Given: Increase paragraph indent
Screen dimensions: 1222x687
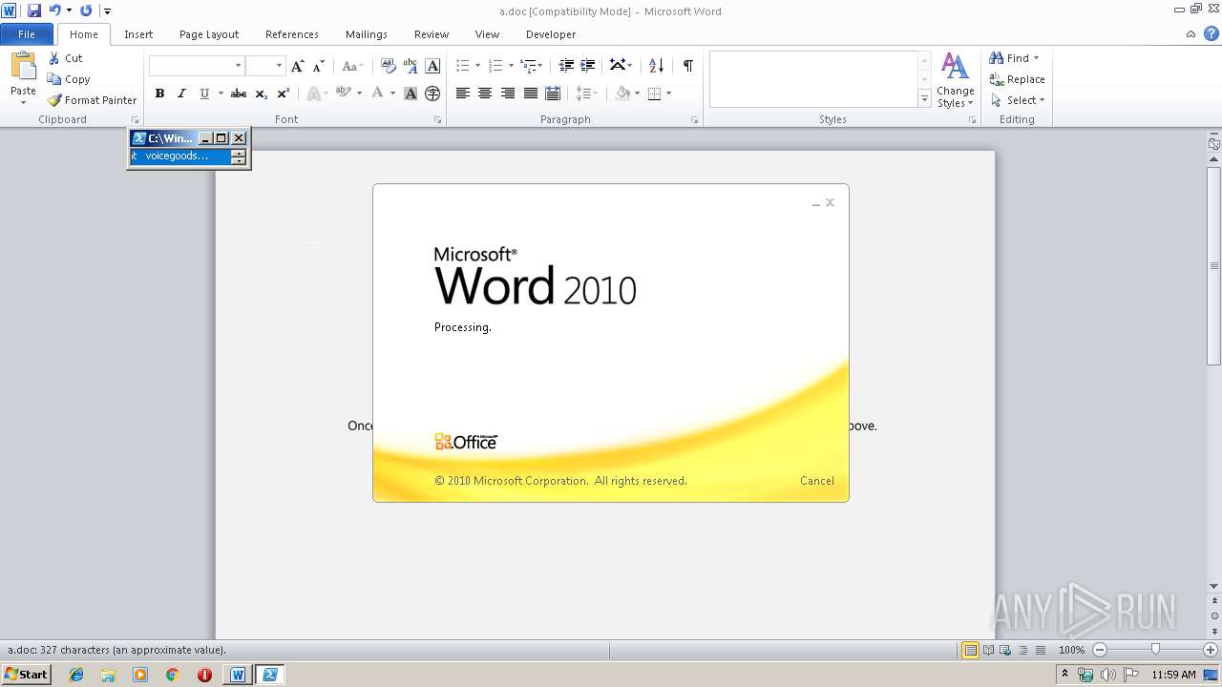Looking at the screenshot, I should pyautogui.click(x=588, y=66).
